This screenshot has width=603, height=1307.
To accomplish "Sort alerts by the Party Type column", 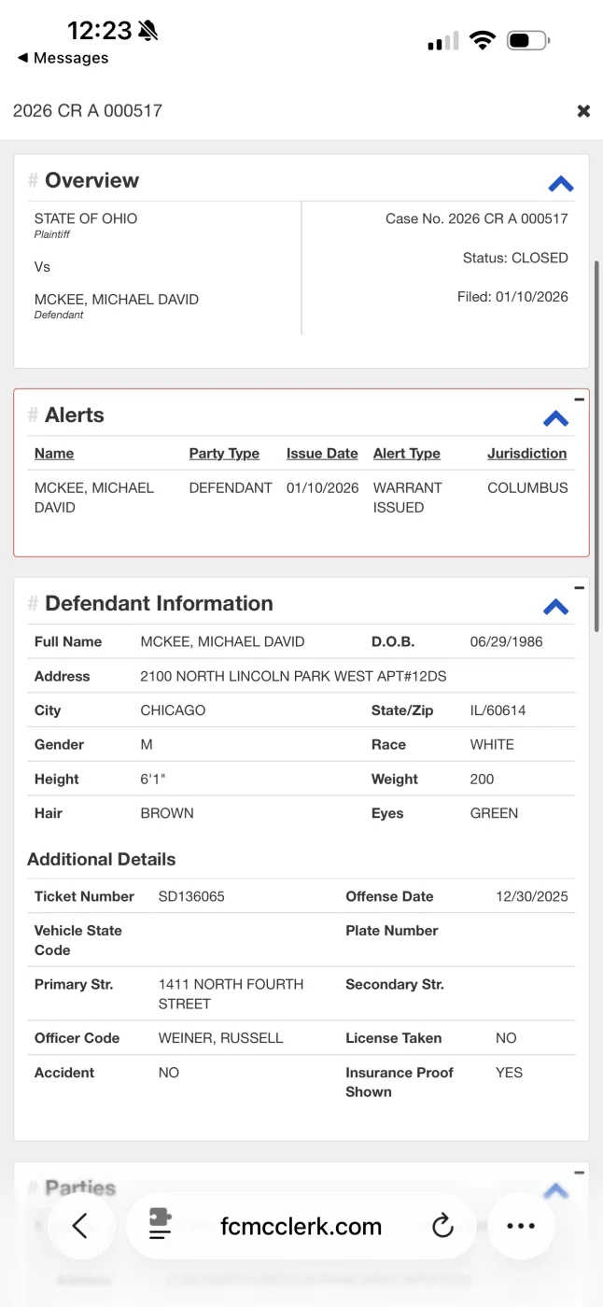I will click(224, 454).
